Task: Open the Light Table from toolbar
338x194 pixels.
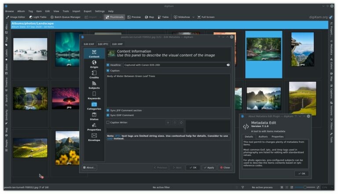Action: click(38, 17)
